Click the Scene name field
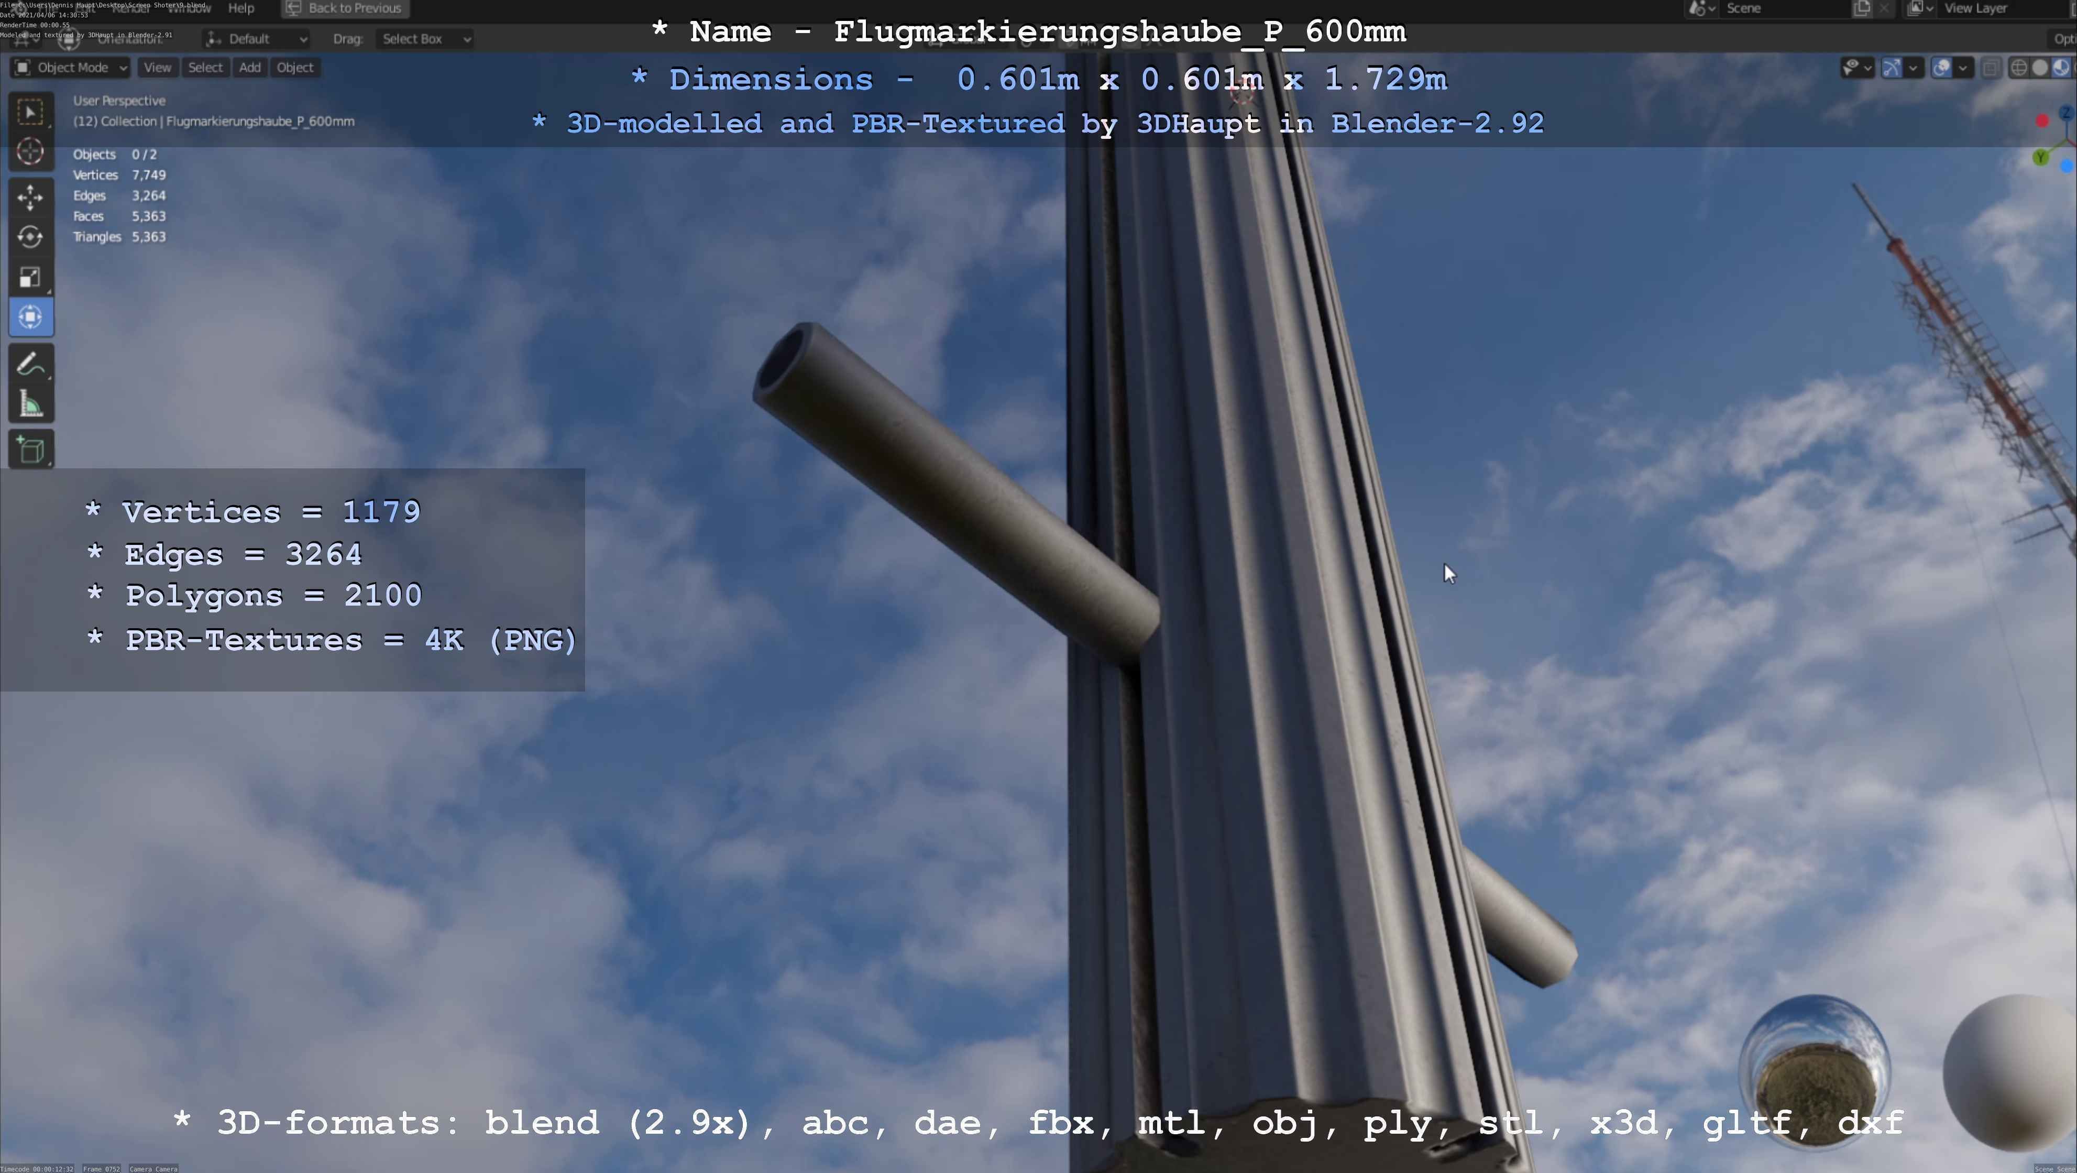 (x=1785, y=8)
